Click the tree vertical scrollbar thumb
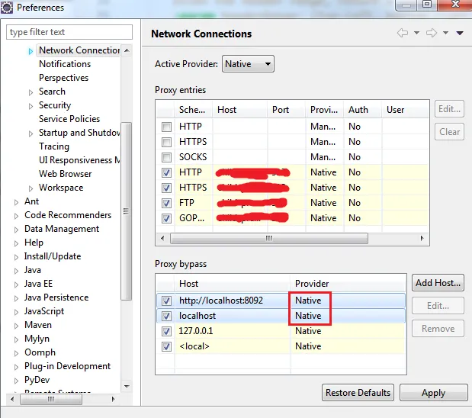472x418 pixels. (x=126, y=211)
